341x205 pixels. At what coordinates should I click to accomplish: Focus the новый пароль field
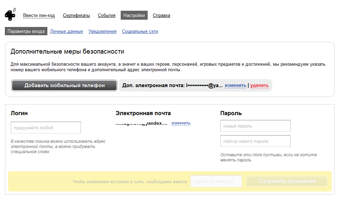(255, 126)
